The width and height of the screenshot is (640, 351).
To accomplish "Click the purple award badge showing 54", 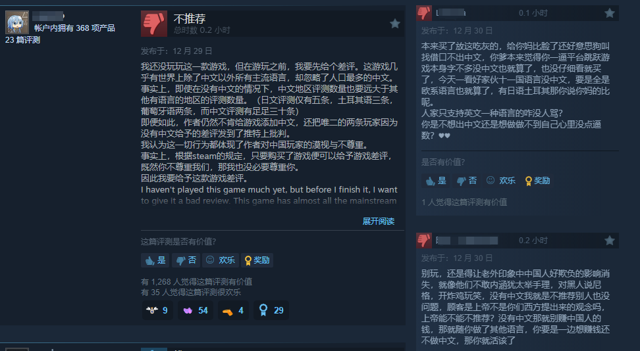I will 196,310.
